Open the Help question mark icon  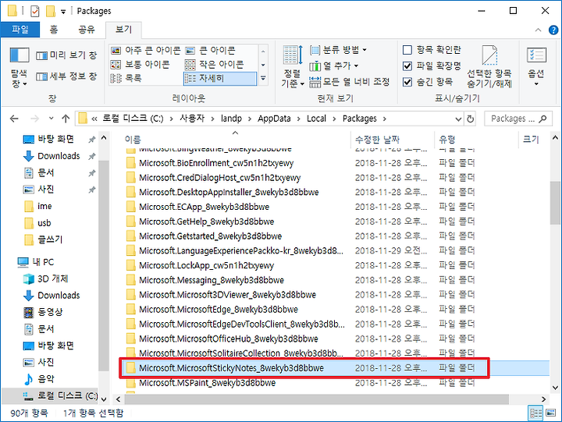(x=553, y=30)
